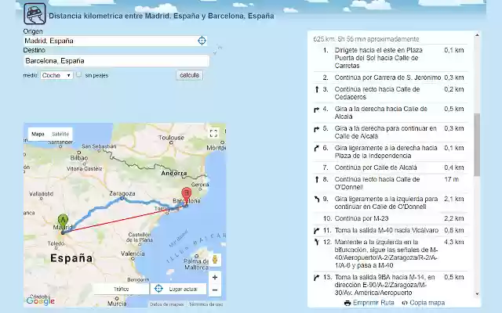The image size is (502, 313).
Task: Click the calcula button
Action: (189, 75)
